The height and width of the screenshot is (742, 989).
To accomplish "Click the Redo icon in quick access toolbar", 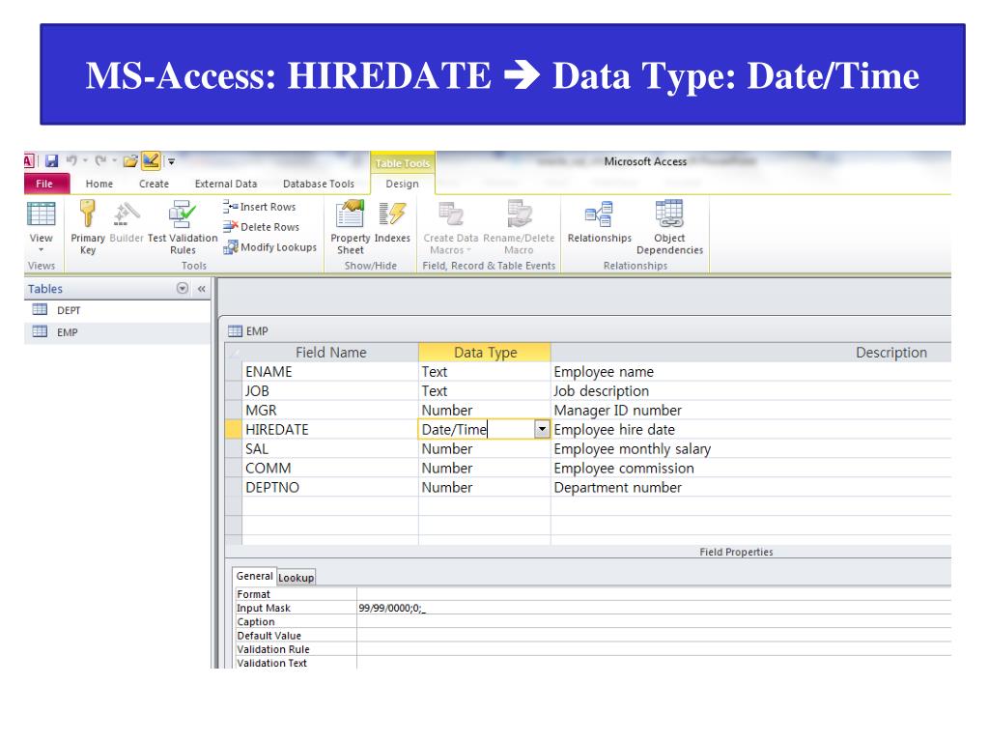I will [x=100, y=161].
